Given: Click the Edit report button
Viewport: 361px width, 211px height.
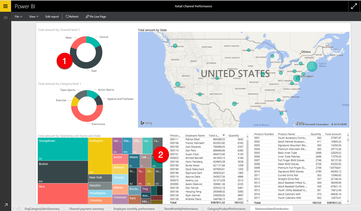Looking at the screenshot, I should [x=52, y=17].
